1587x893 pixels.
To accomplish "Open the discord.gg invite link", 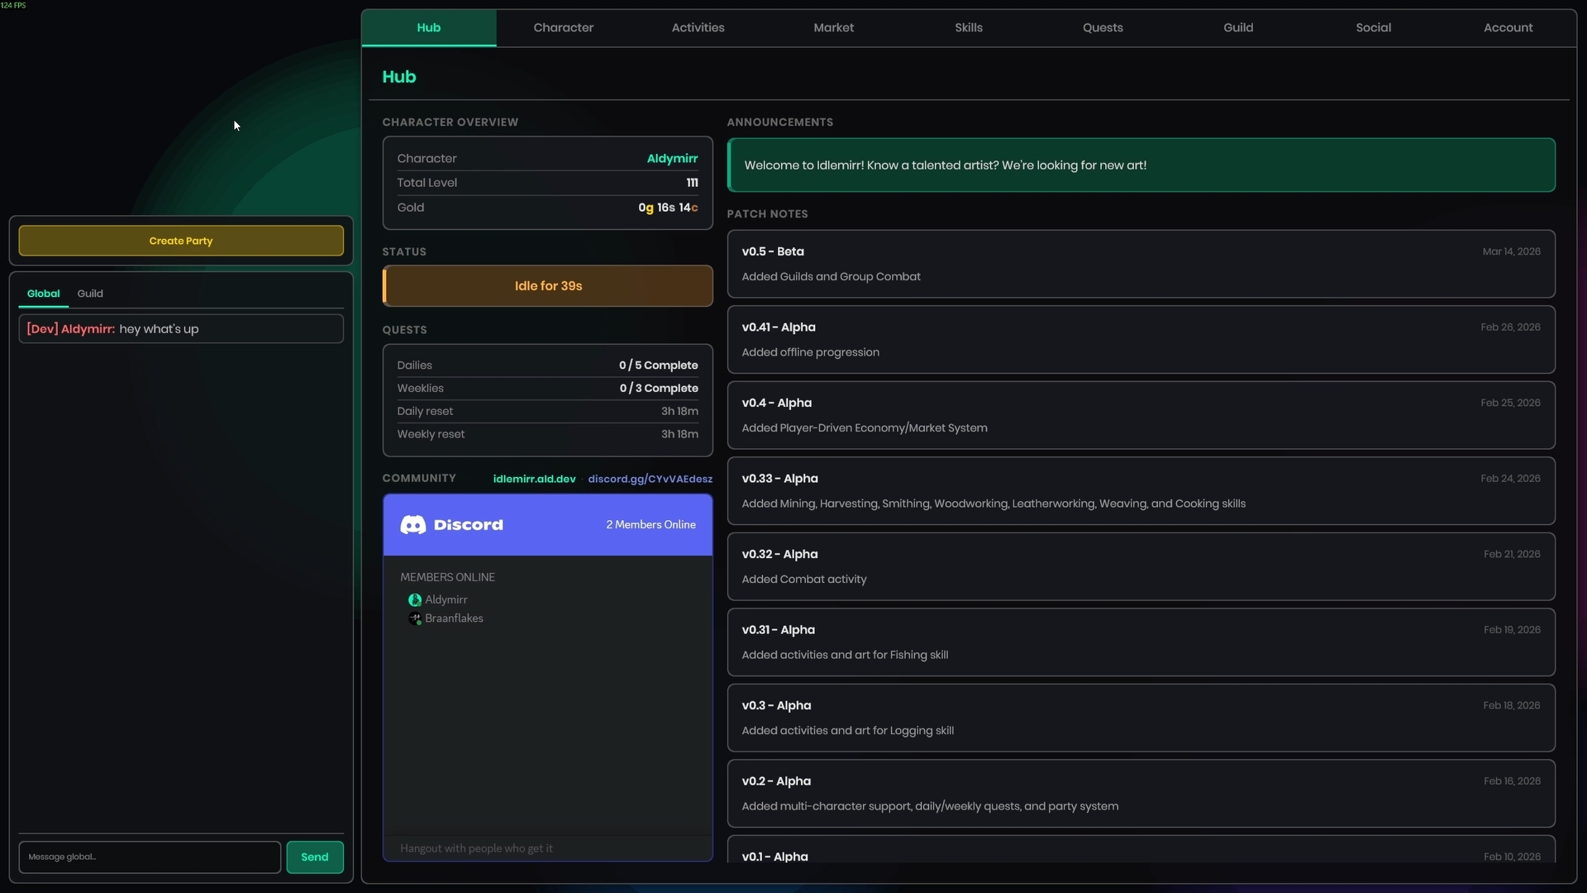I will click(650, 479).
